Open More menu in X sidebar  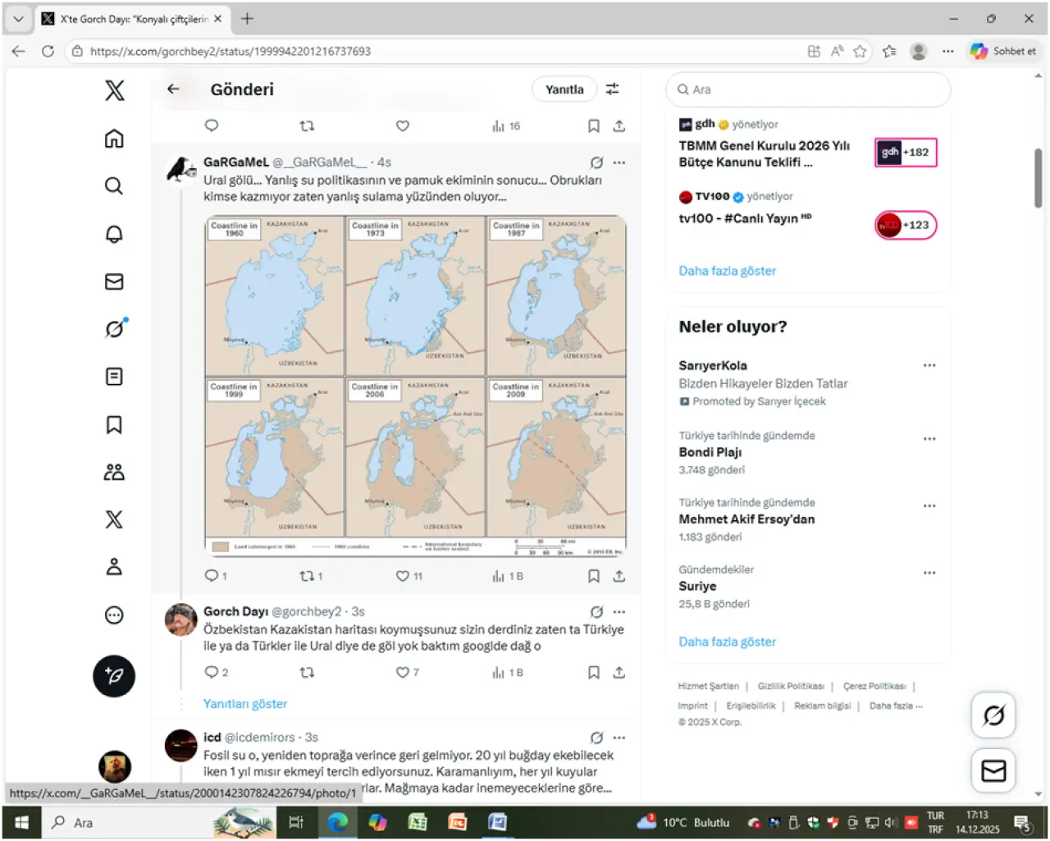pyautogui.click(x=114, y=615)
